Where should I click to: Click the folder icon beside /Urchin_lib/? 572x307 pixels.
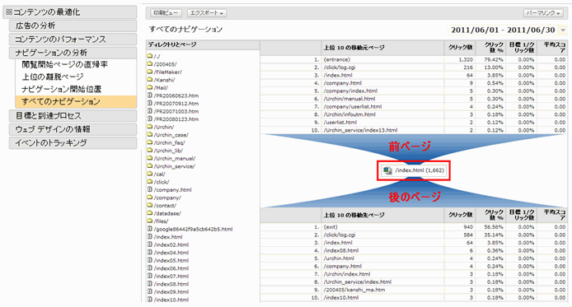pos(149,150)
